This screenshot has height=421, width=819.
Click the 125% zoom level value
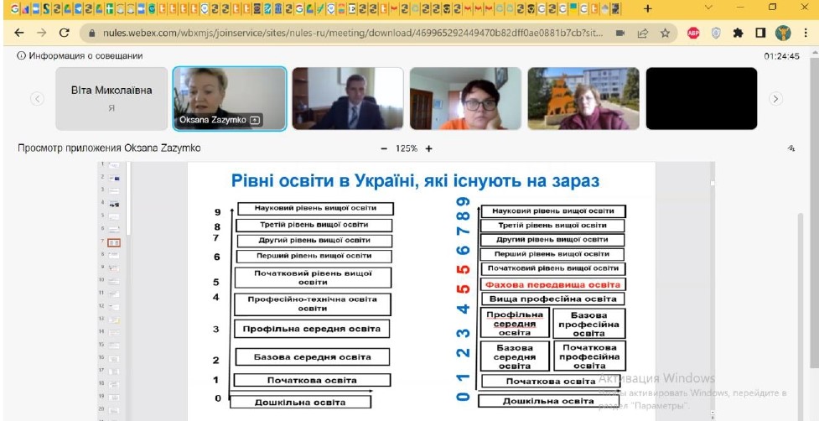pos(407,149)
